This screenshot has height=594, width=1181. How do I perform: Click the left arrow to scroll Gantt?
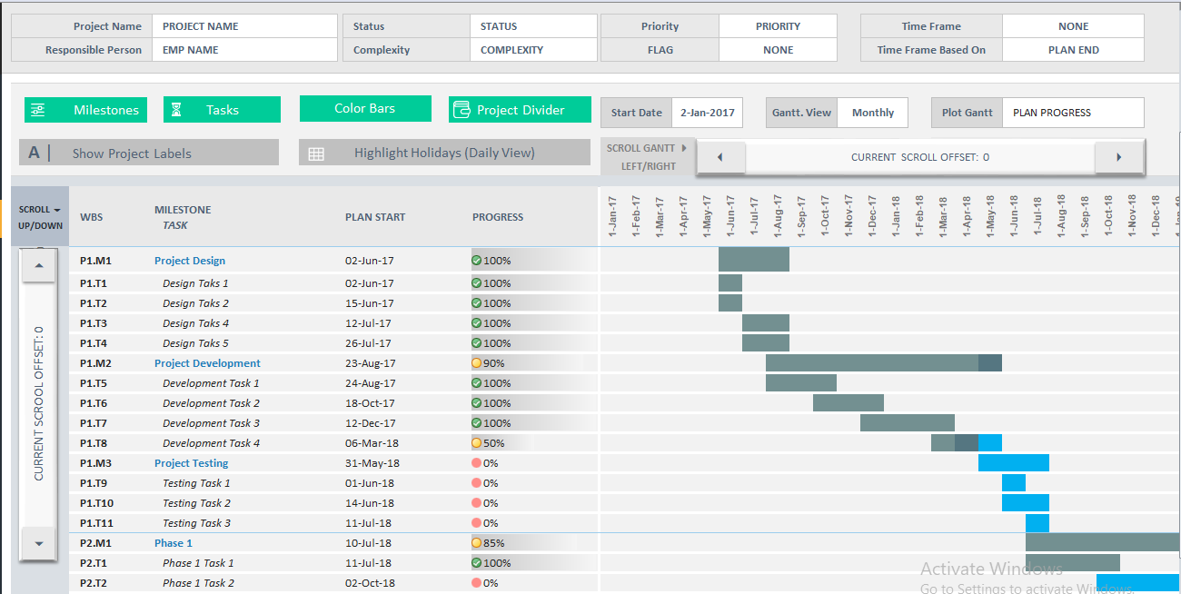point(720,156)
